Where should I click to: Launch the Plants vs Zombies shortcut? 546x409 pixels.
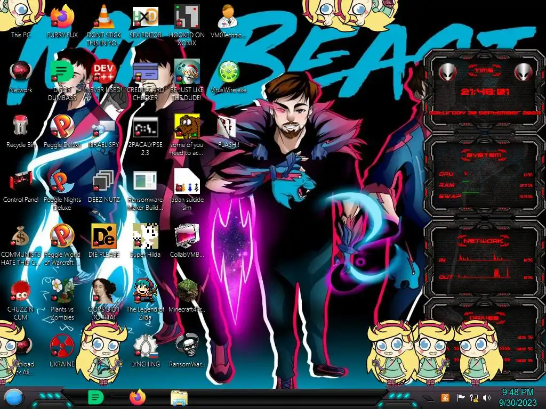pyautogui.click(x=62, y=300)
